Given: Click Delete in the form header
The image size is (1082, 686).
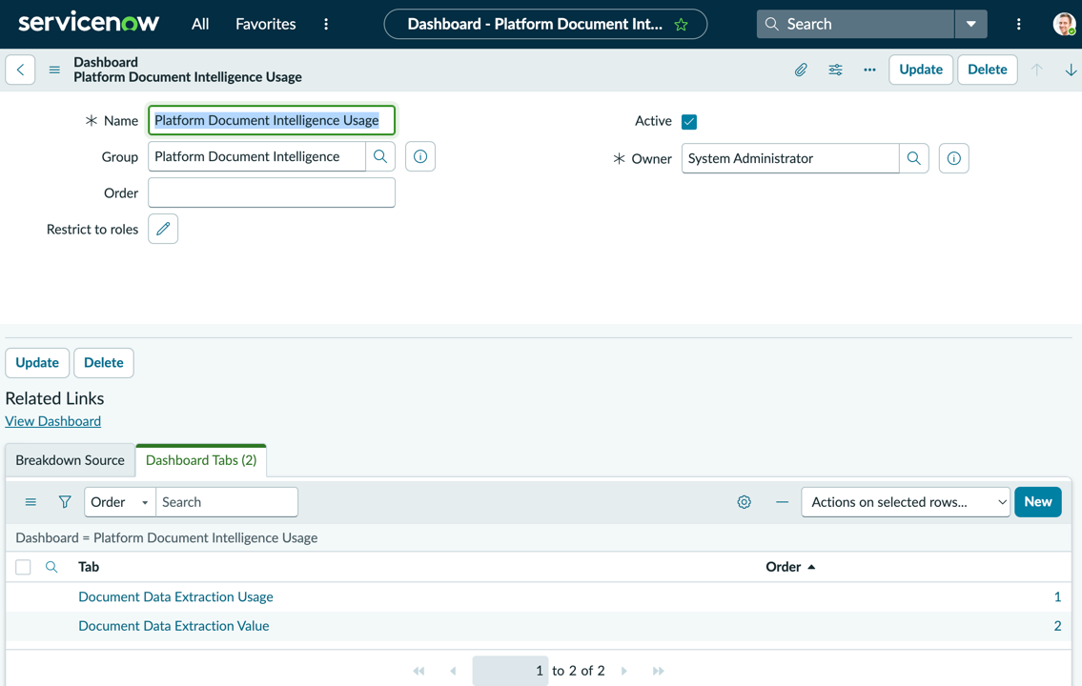Looking at the screenshot, I should tap(987, 70).
